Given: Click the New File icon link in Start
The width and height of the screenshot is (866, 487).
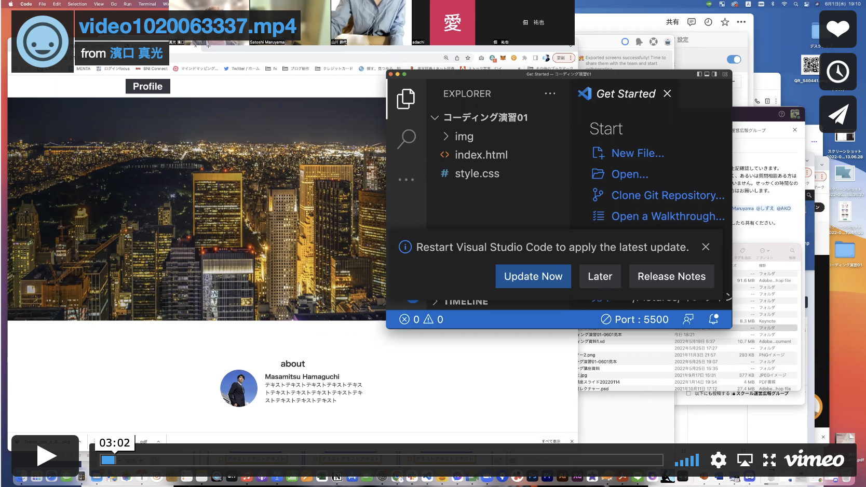Looking at the screenshot, I should click(598, 153).
